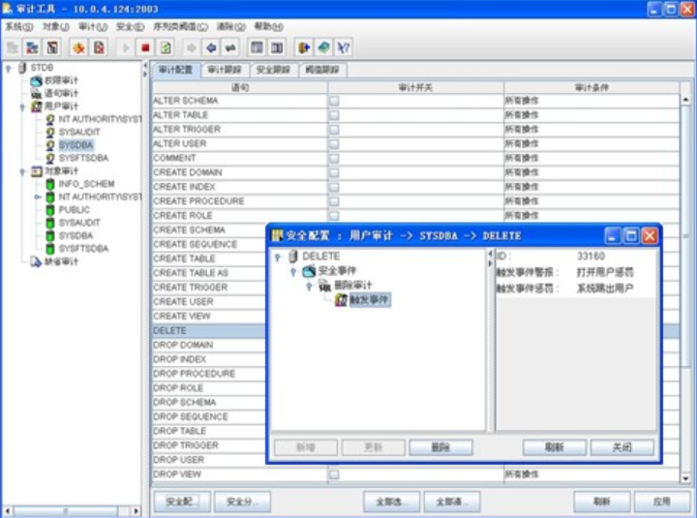Viewport: 697px width, 518px height.
Task: Expand the NT AUTHORITY node under 对象审计
Action: (39, 197)
